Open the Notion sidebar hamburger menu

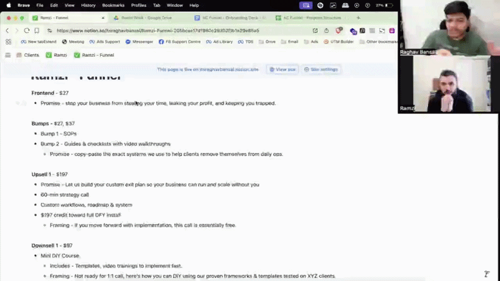point(8,55)
